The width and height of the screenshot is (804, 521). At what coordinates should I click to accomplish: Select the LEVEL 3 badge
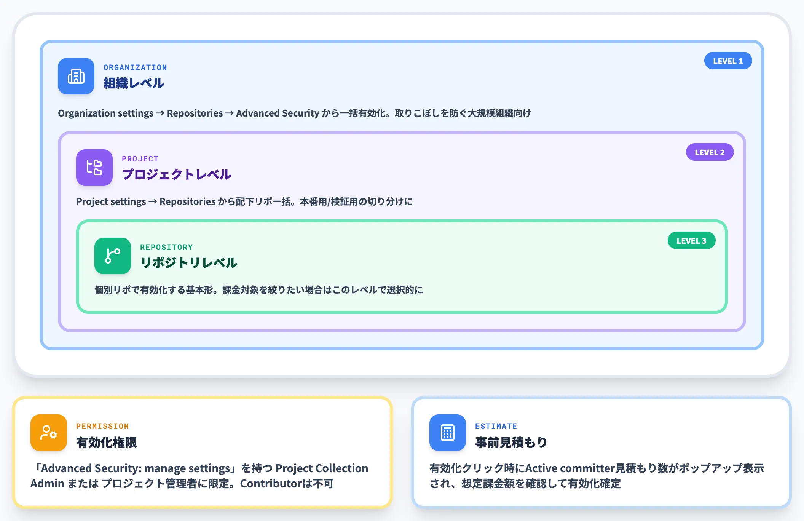[x=691, y=241]
